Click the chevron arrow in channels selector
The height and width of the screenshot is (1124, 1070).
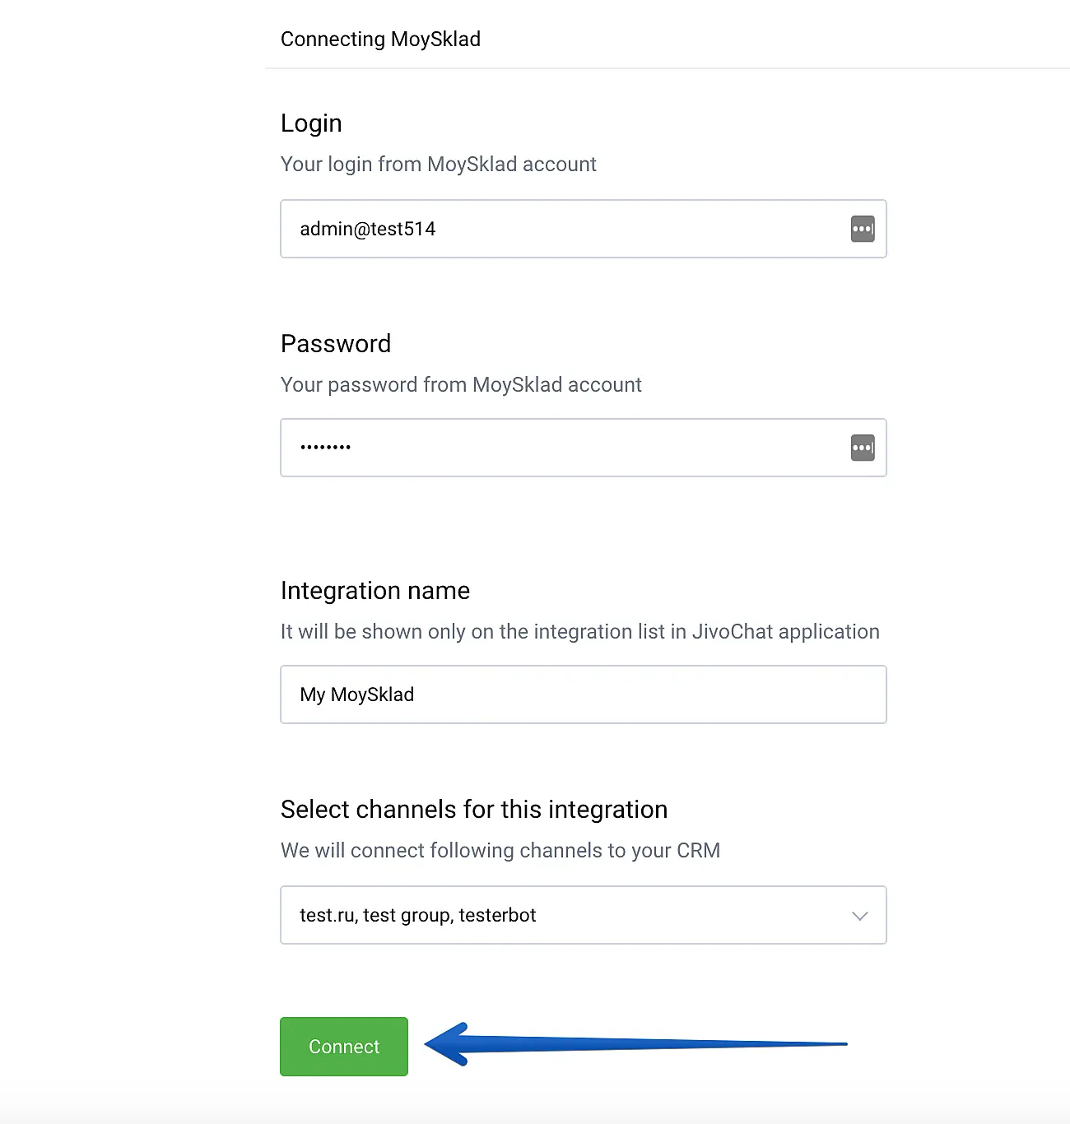click(859, 916)
